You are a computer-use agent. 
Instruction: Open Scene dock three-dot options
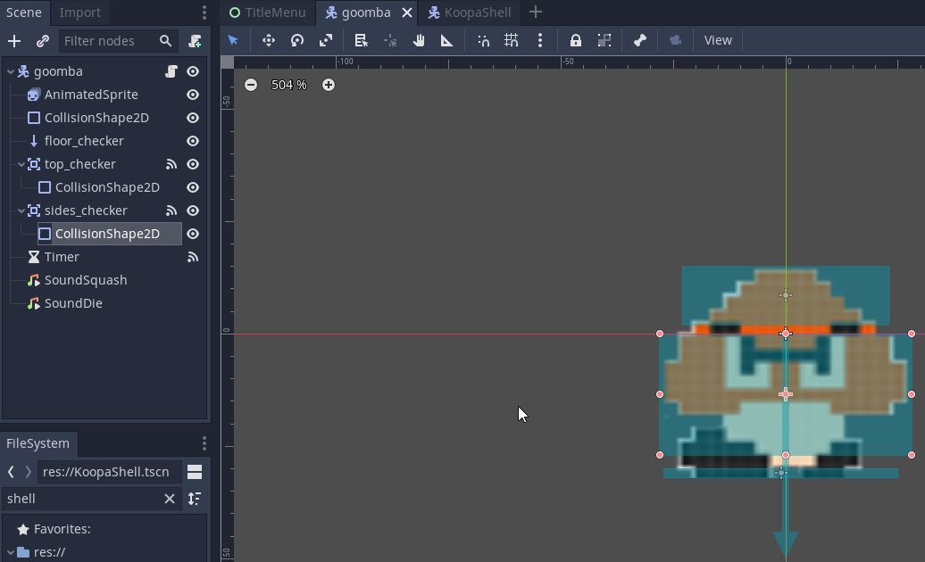[204, 12]
